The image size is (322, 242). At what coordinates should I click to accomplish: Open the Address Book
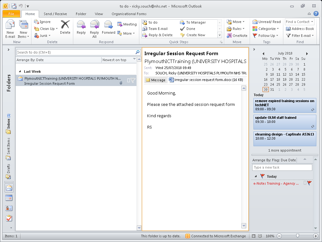[300, 29]
